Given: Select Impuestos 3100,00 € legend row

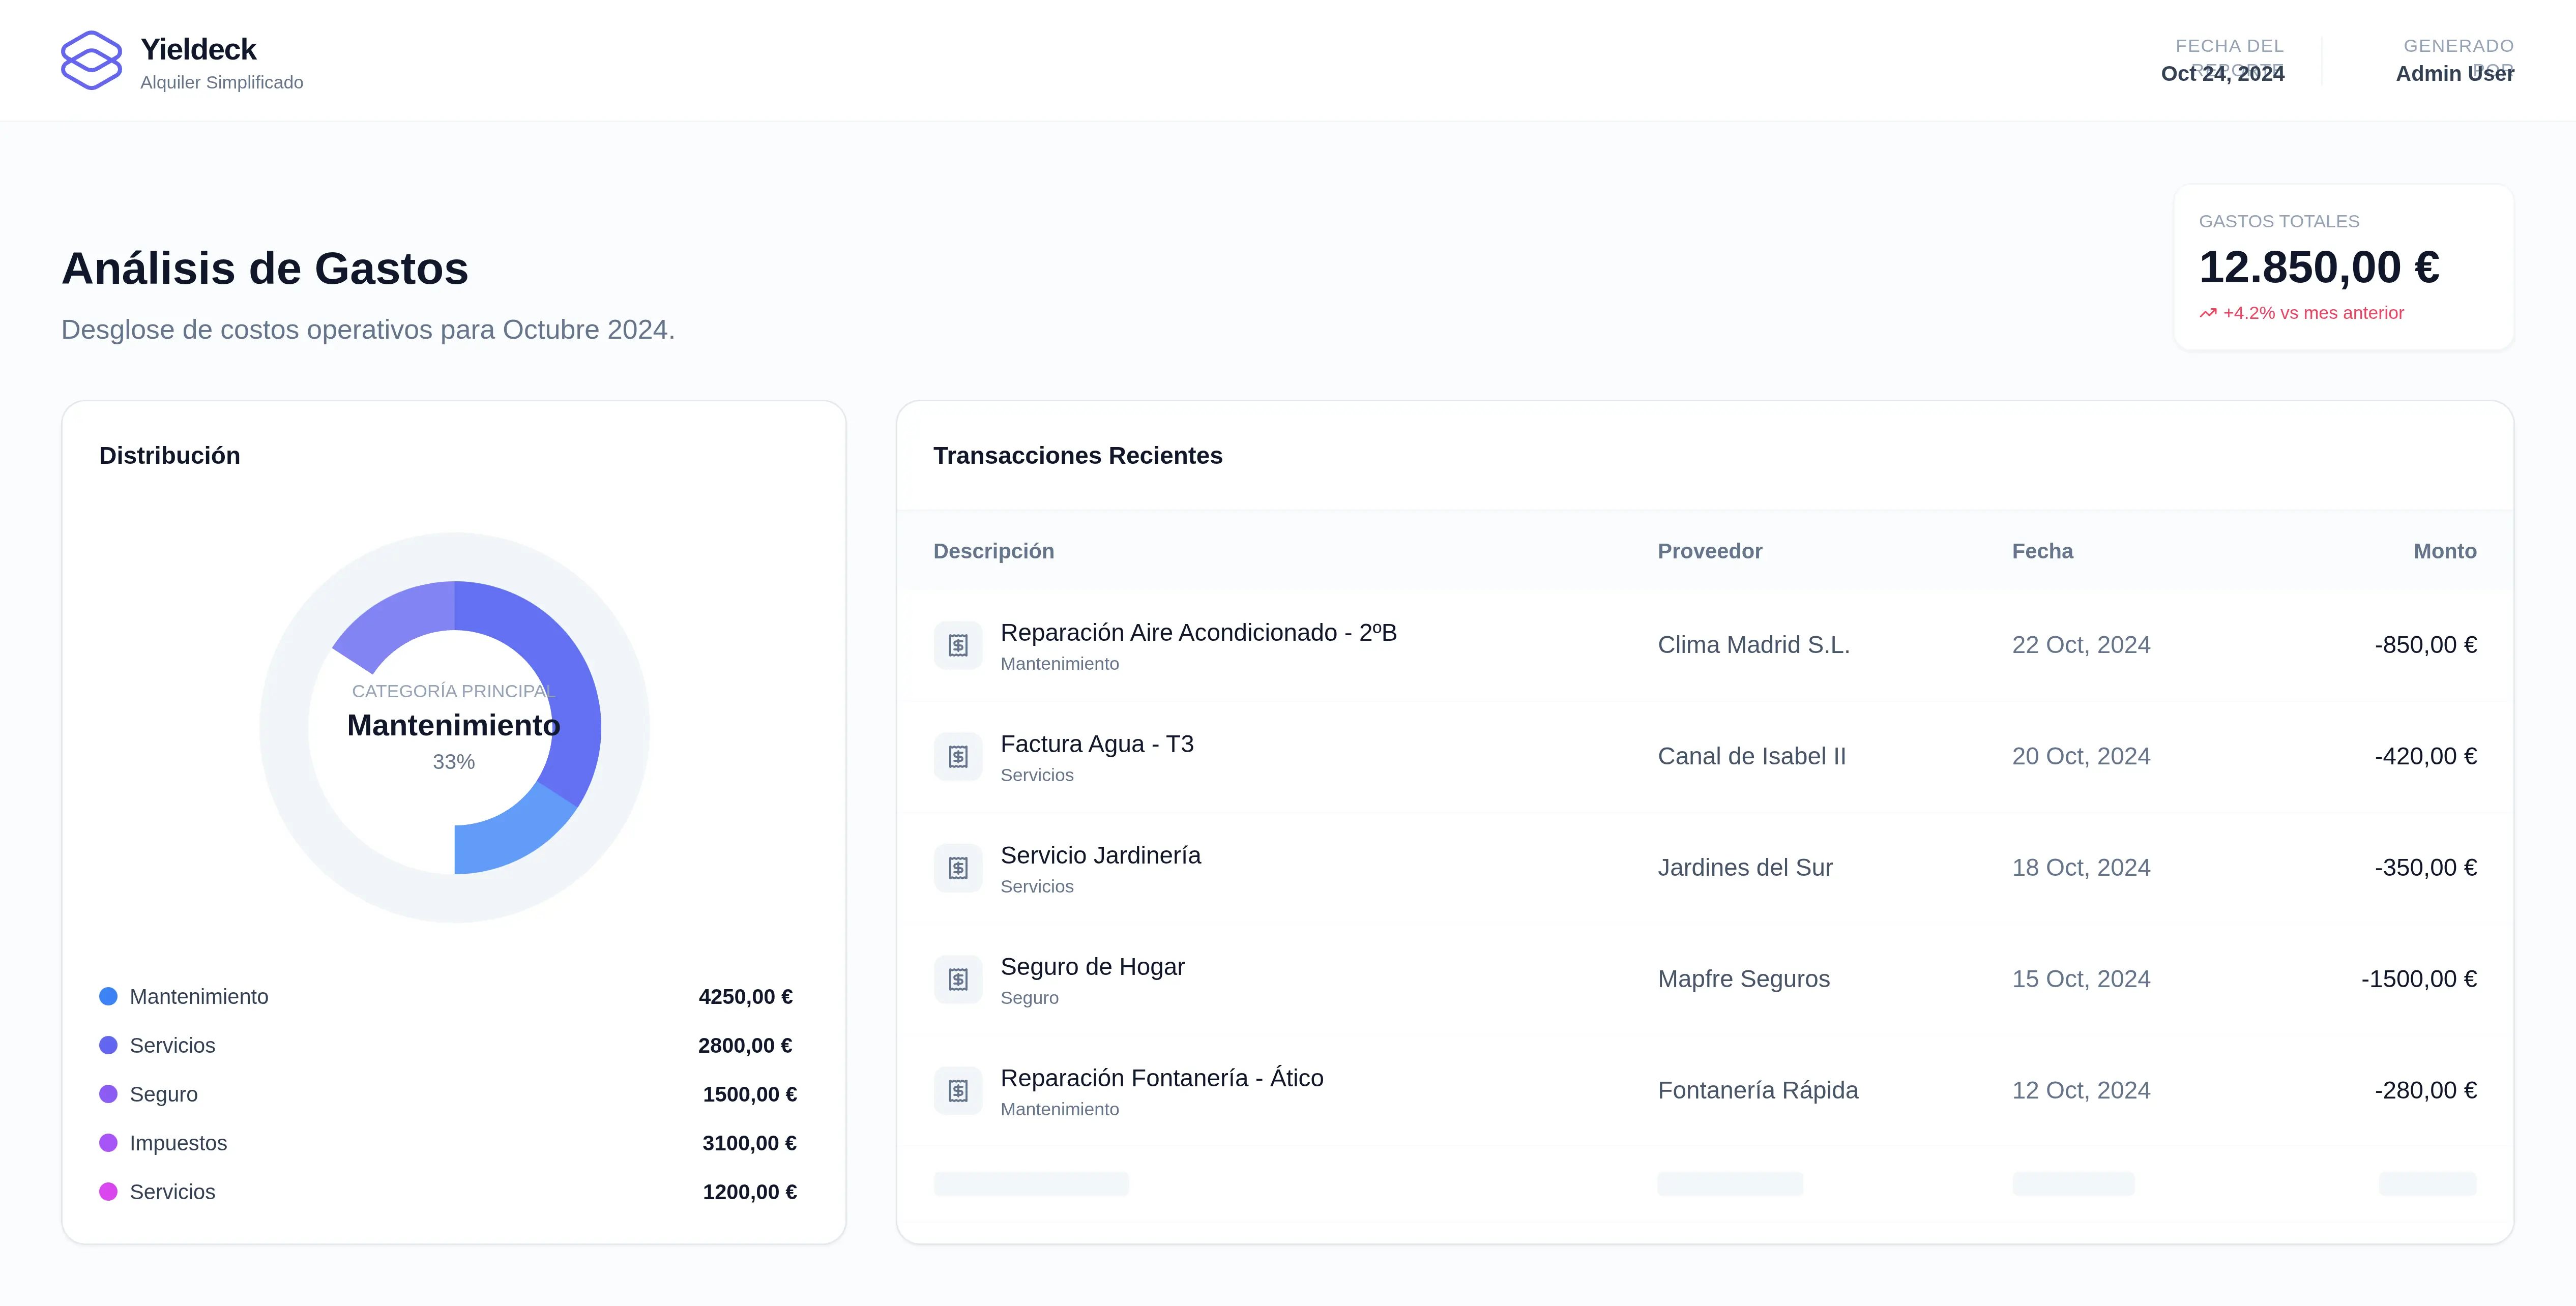Looking at the screenshot, I should 448,1143.
